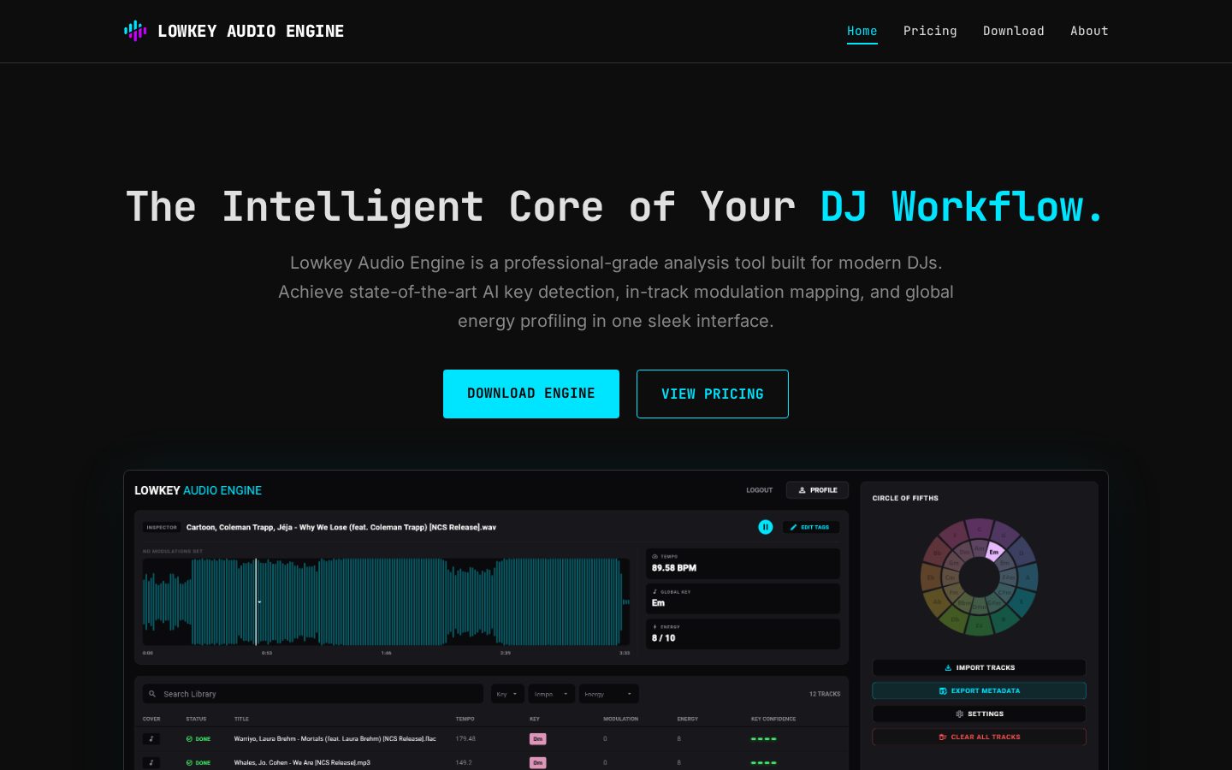Click the Export Metadata icon

coord(943,690)
